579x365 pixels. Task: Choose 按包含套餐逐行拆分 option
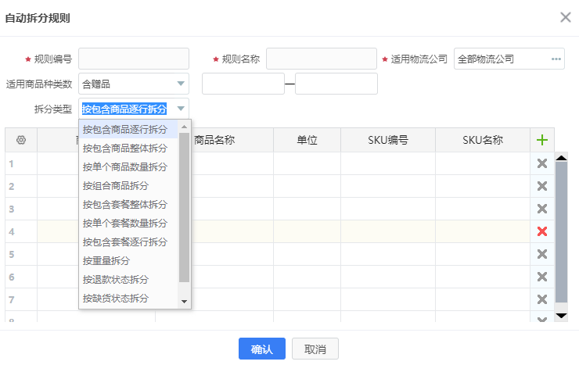pos(128,242)
